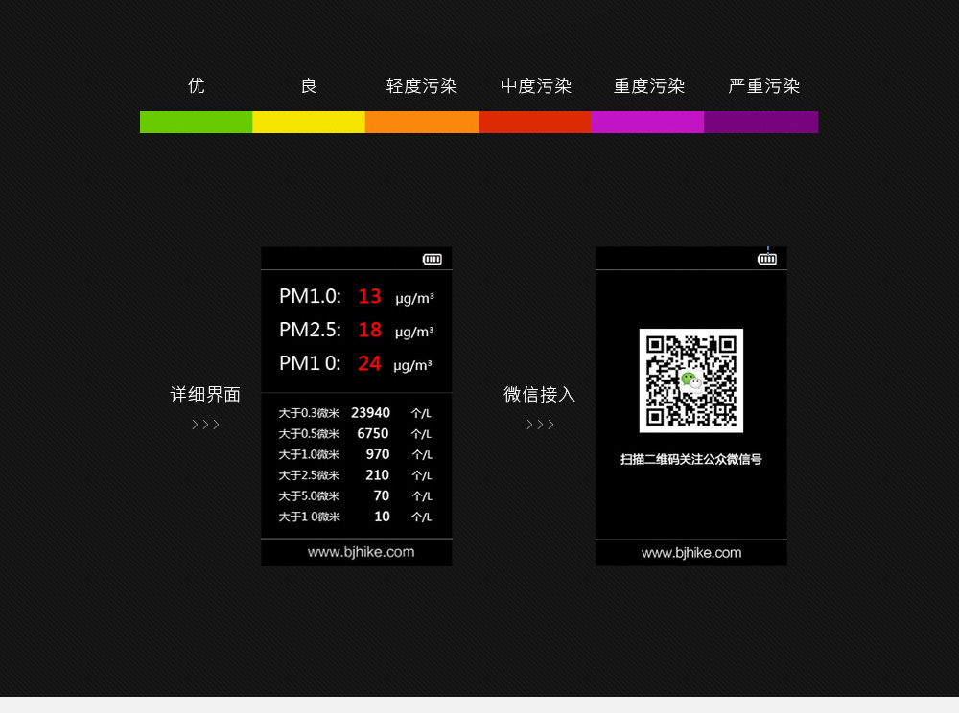
Task: Click the 详细界面 label
Action: pyautogui.click(x=205, y=395)
